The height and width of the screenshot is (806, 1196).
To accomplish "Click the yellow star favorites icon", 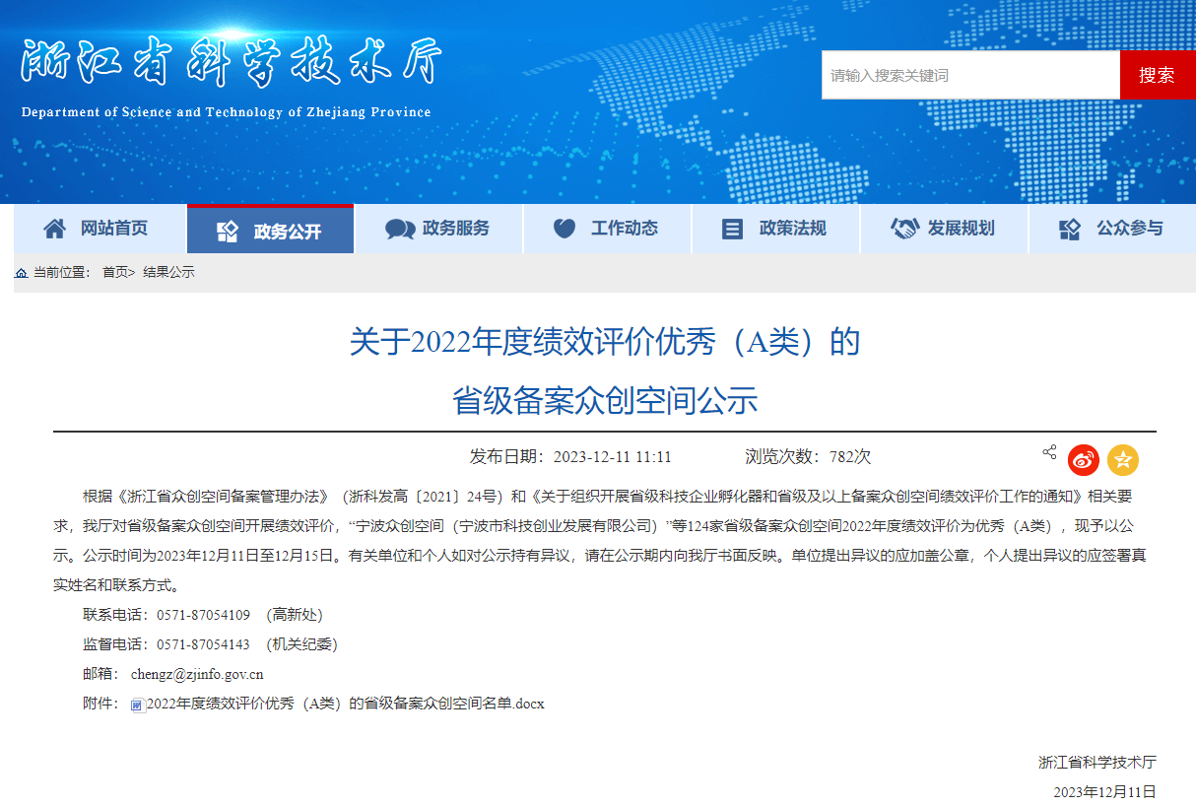I will pos(1123,459).
